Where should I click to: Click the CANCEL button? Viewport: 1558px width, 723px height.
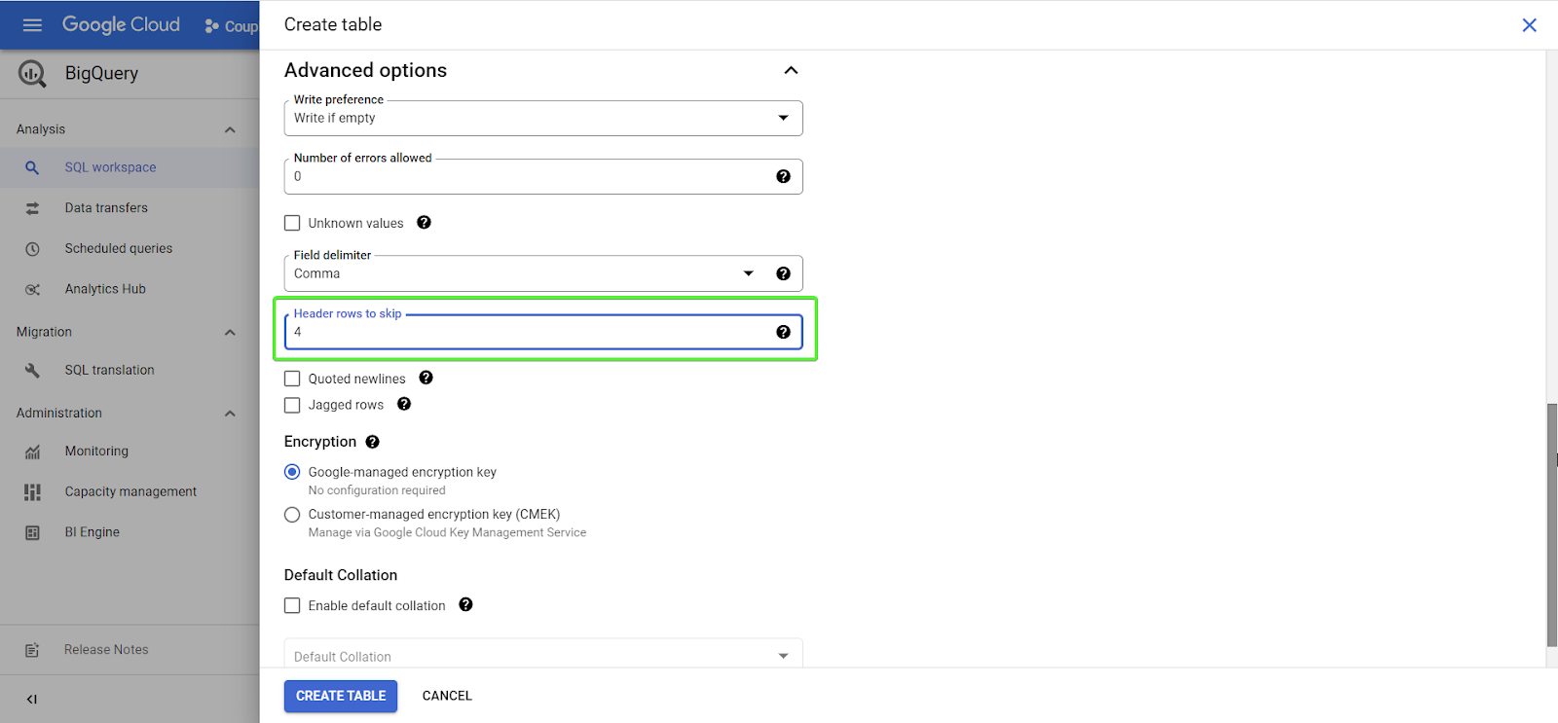(447, 696)
